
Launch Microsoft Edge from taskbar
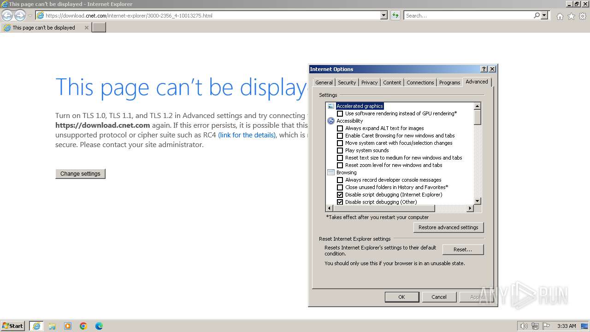click(x=99, y=326)
